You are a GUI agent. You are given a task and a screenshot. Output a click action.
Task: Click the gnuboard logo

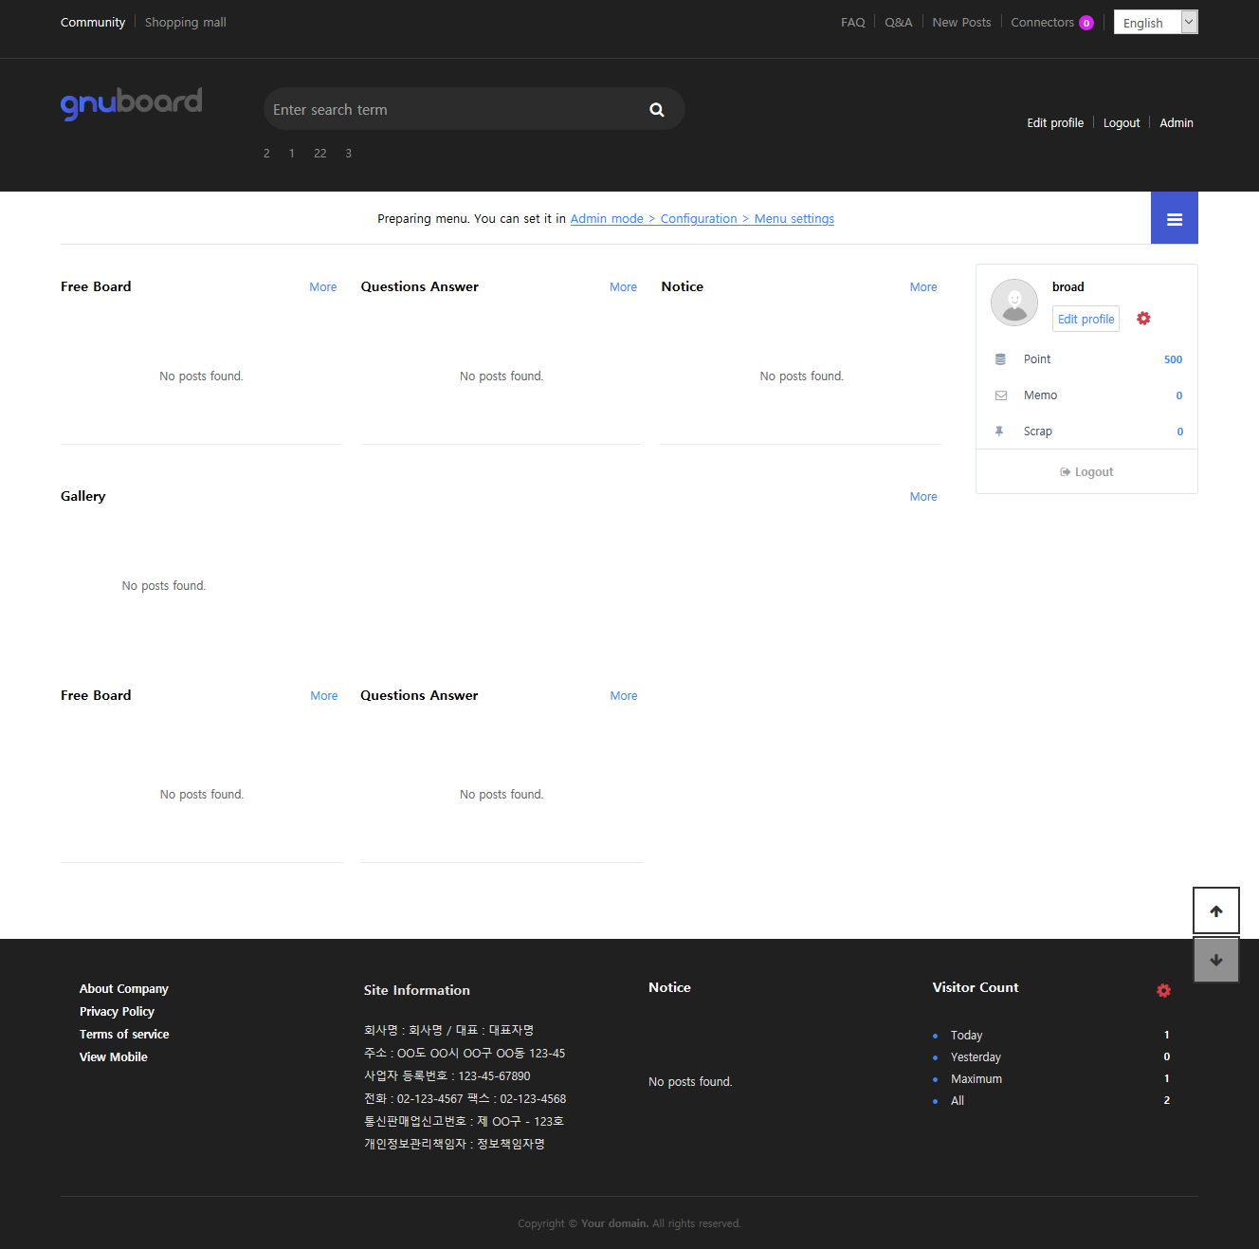(x=132, y=102)
